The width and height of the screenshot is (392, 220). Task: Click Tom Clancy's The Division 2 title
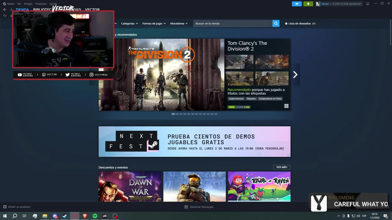click(247, 46)
